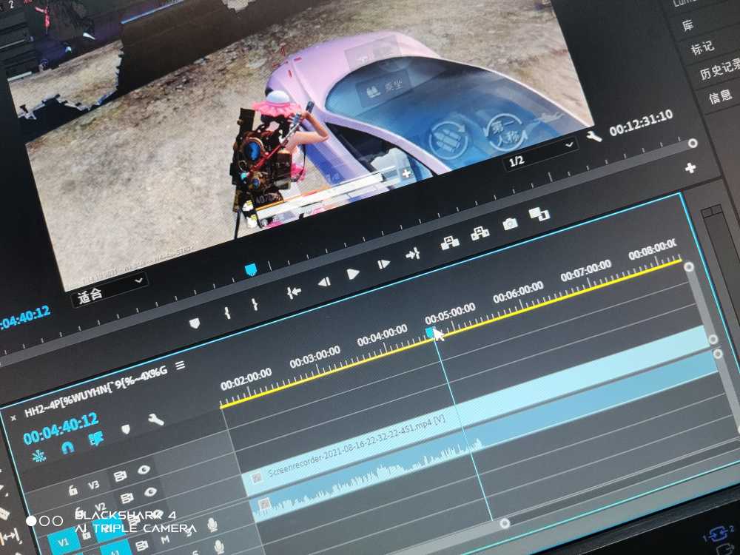Click the timeline playhead near 00:05:00:00
This screenshot has height=555, width=740.
pyautogui.click(x=429, y=333)
